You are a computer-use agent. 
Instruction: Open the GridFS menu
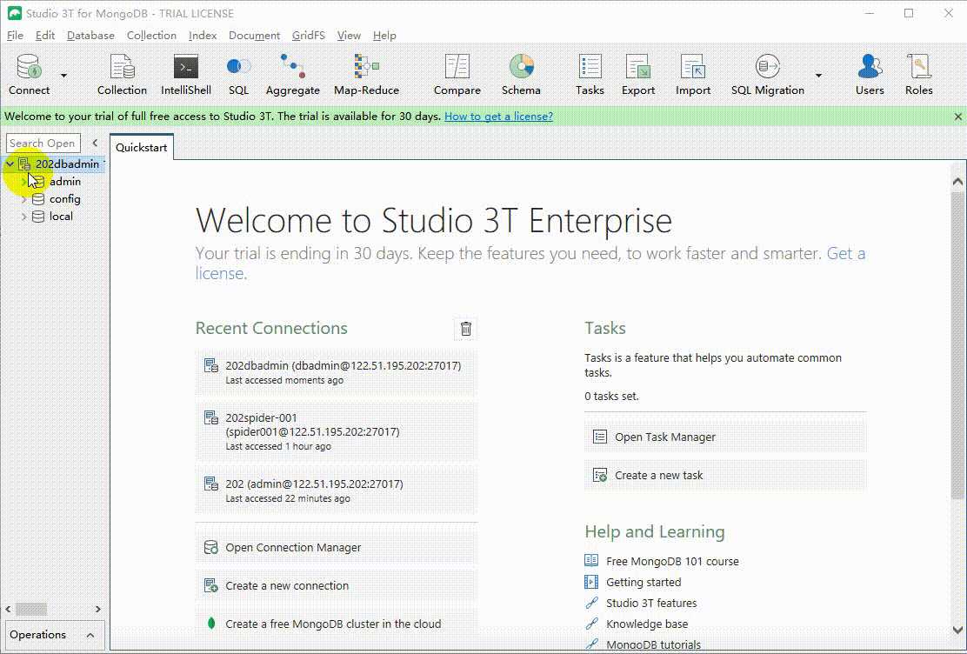pos(309,35)
